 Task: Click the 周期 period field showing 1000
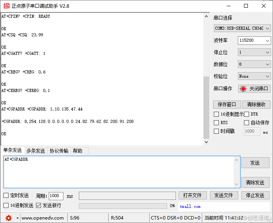pyautogui.click(x=56, y=196)
